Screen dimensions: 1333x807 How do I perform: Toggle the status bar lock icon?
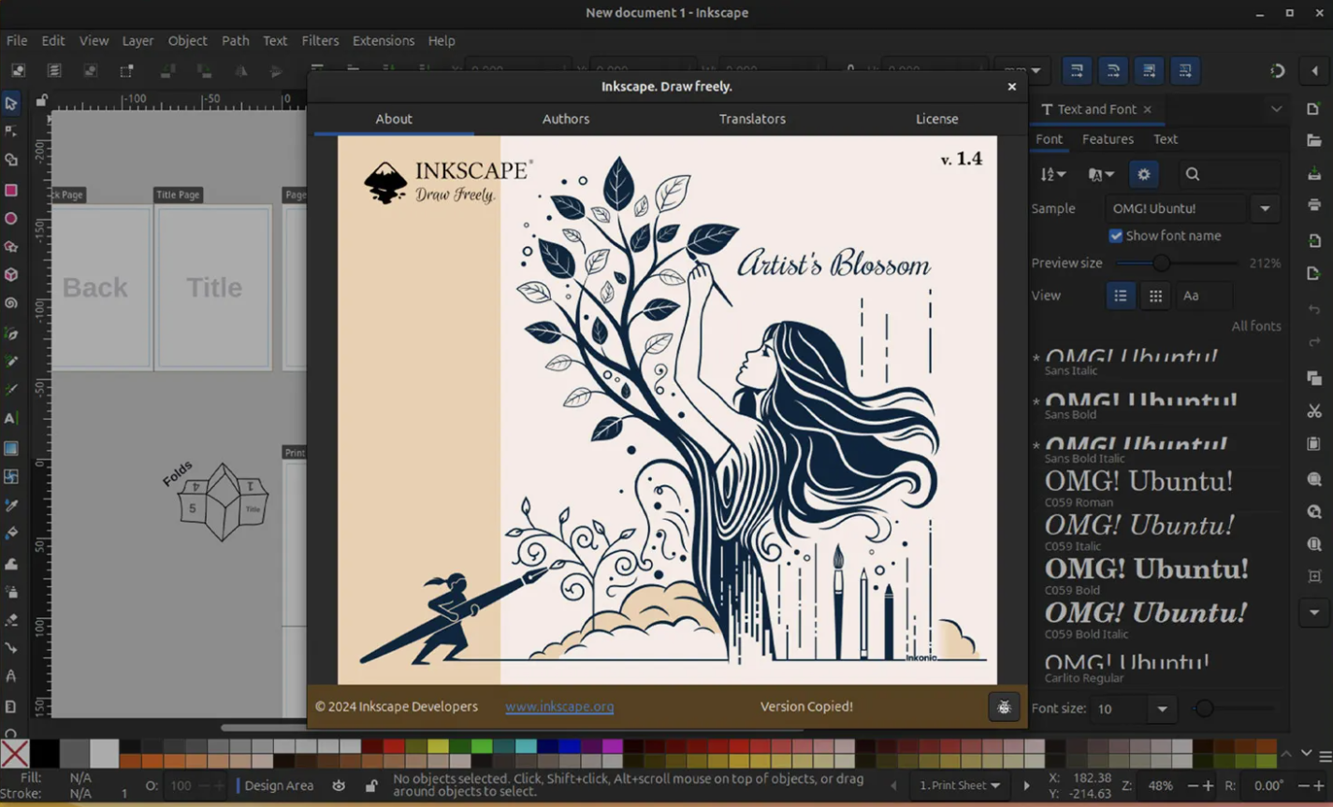pyautogui.click(x=371, y=785)
